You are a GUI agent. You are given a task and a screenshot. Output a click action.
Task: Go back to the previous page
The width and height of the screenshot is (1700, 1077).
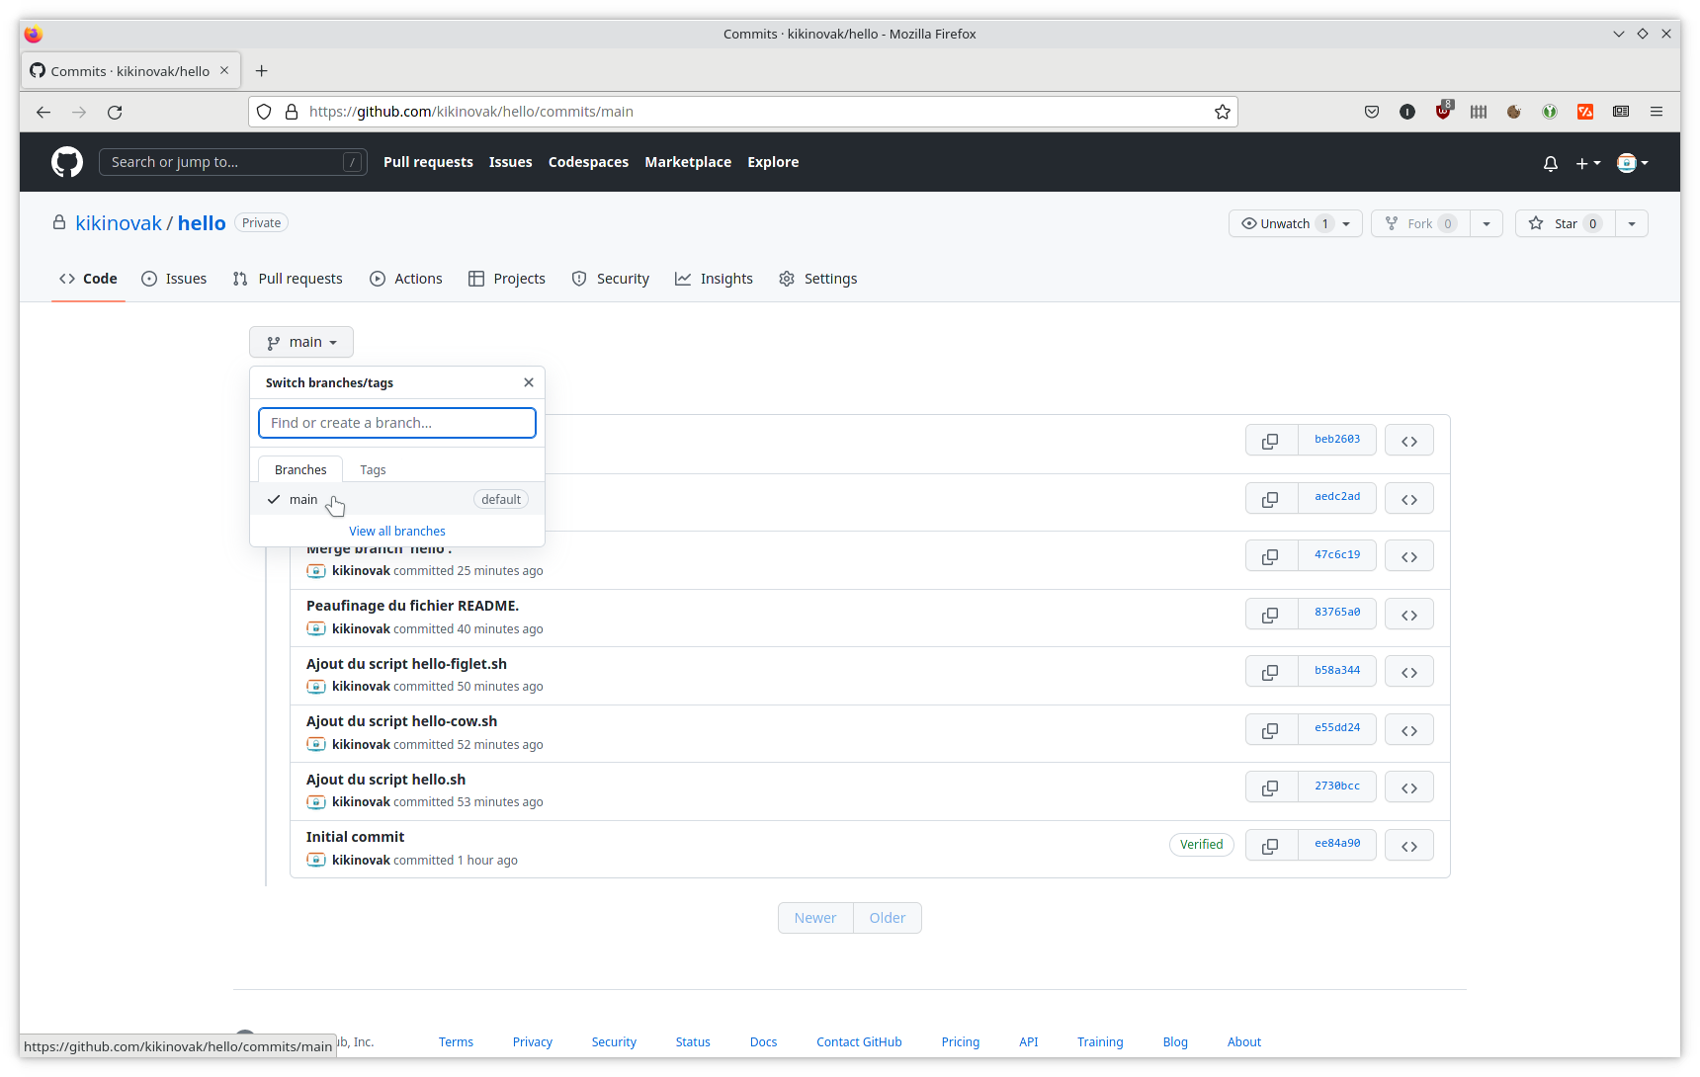point(43,112)
